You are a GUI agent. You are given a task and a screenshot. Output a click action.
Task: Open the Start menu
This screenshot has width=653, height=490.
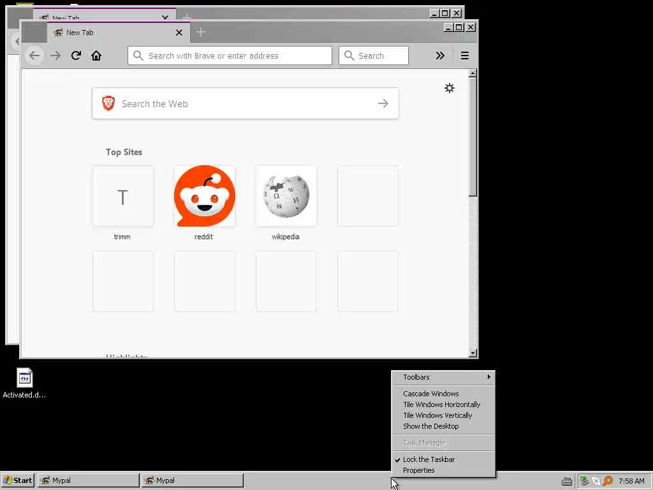[x=17, y=480]
